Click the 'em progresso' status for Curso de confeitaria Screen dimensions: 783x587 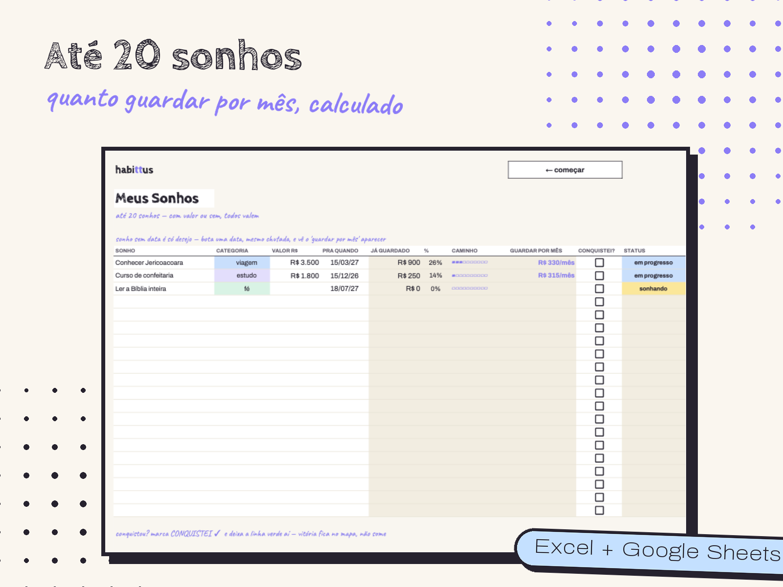[653, 275]
